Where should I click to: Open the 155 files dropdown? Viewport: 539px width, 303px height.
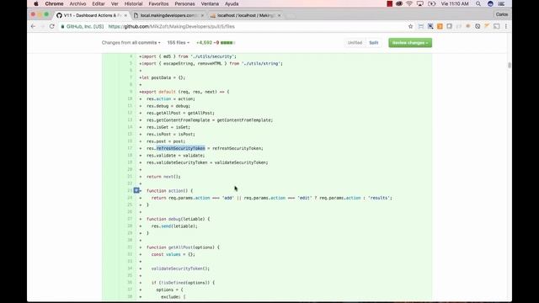(x=178, y=43)
